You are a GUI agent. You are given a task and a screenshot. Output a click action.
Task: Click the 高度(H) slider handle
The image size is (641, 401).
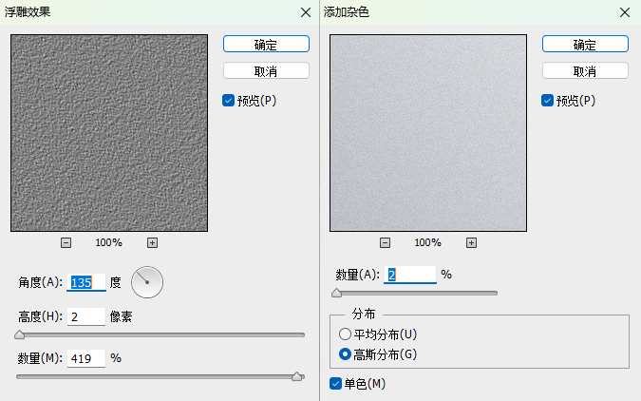[x=19, y=335]
